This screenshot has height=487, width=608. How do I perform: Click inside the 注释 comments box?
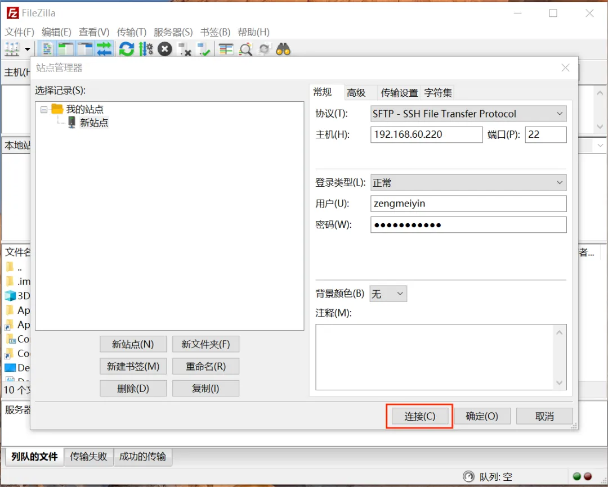click(435, 357)
